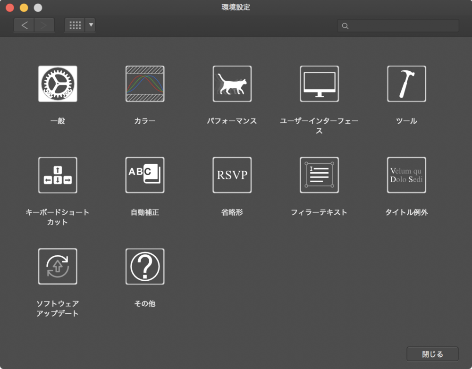Select the パフォーマンス cat icon
This screenshot has width=472, height=369.
tap(232, 84)
